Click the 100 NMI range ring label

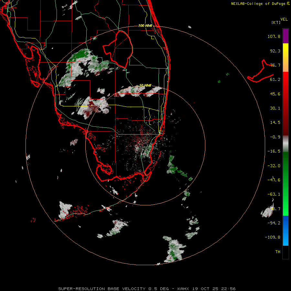(x=145, y=26)
